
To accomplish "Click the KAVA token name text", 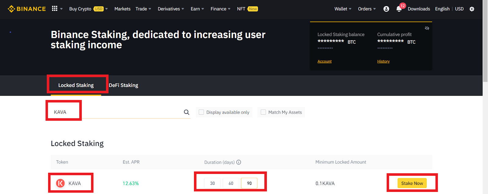I will pyautogui.click(x=75, y=183).
